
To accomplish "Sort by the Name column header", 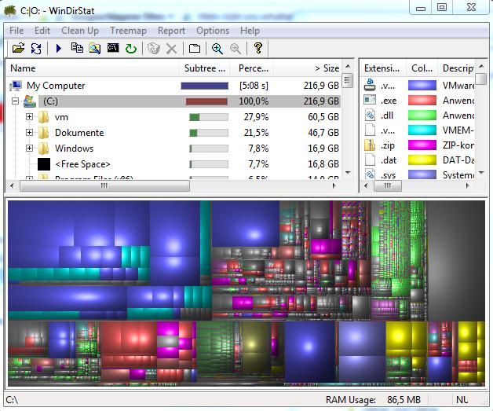I will 93,68.
